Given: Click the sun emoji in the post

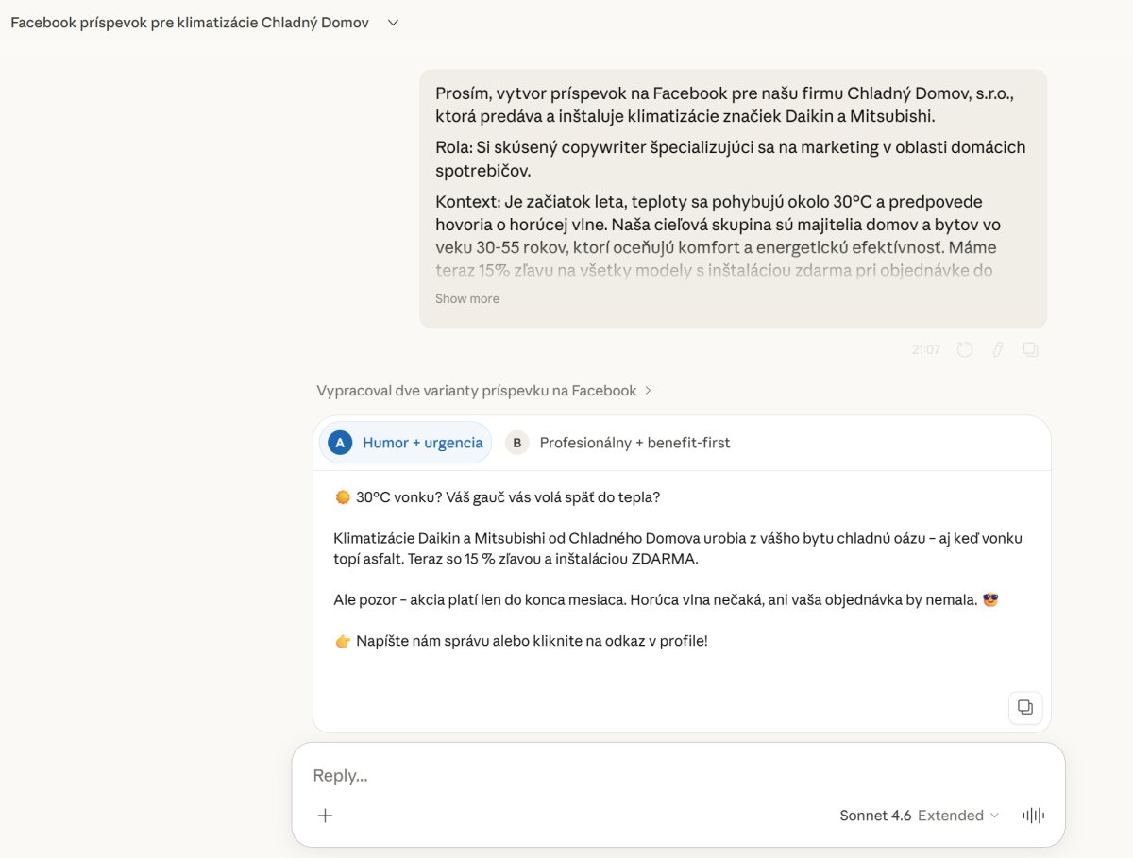Looking at the screenshot, I should point(342,497).
